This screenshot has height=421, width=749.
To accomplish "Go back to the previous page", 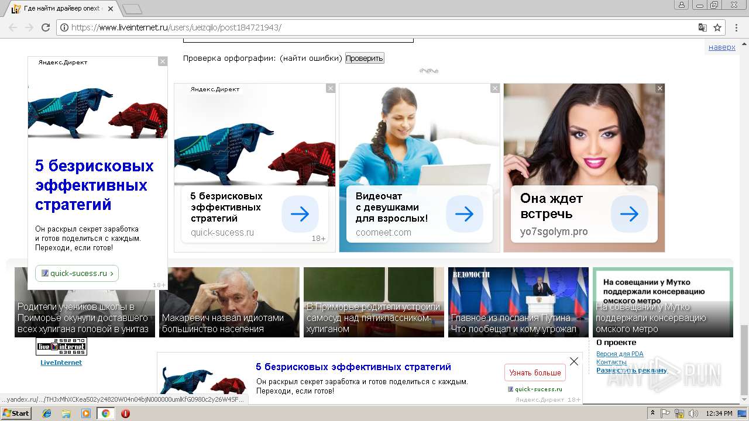I will (13, 27).
